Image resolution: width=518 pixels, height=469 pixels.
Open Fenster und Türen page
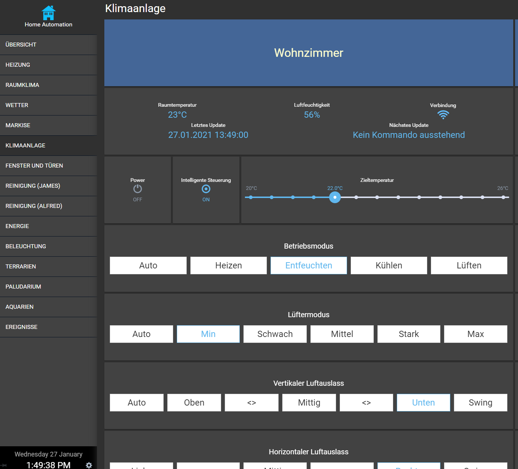[x=48, y=166]
